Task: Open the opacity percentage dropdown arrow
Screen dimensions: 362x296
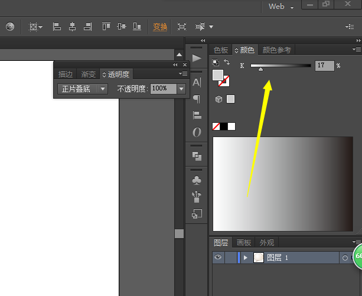Action: pos(181,89)
